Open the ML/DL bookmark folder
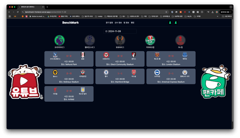The width and height of the screenshot is (240, 138). pos(188,16)
